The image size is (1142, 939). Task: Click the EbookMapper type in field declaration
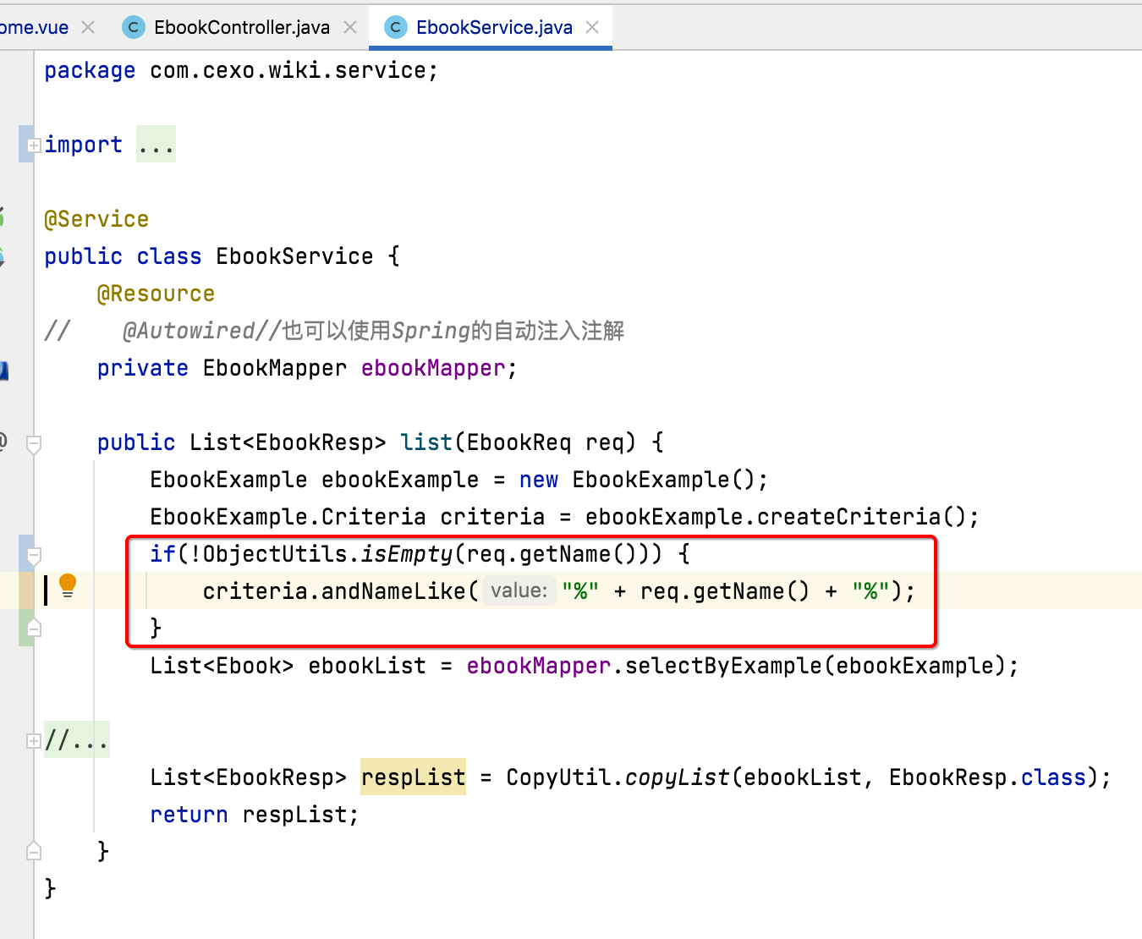pos(275,368)
